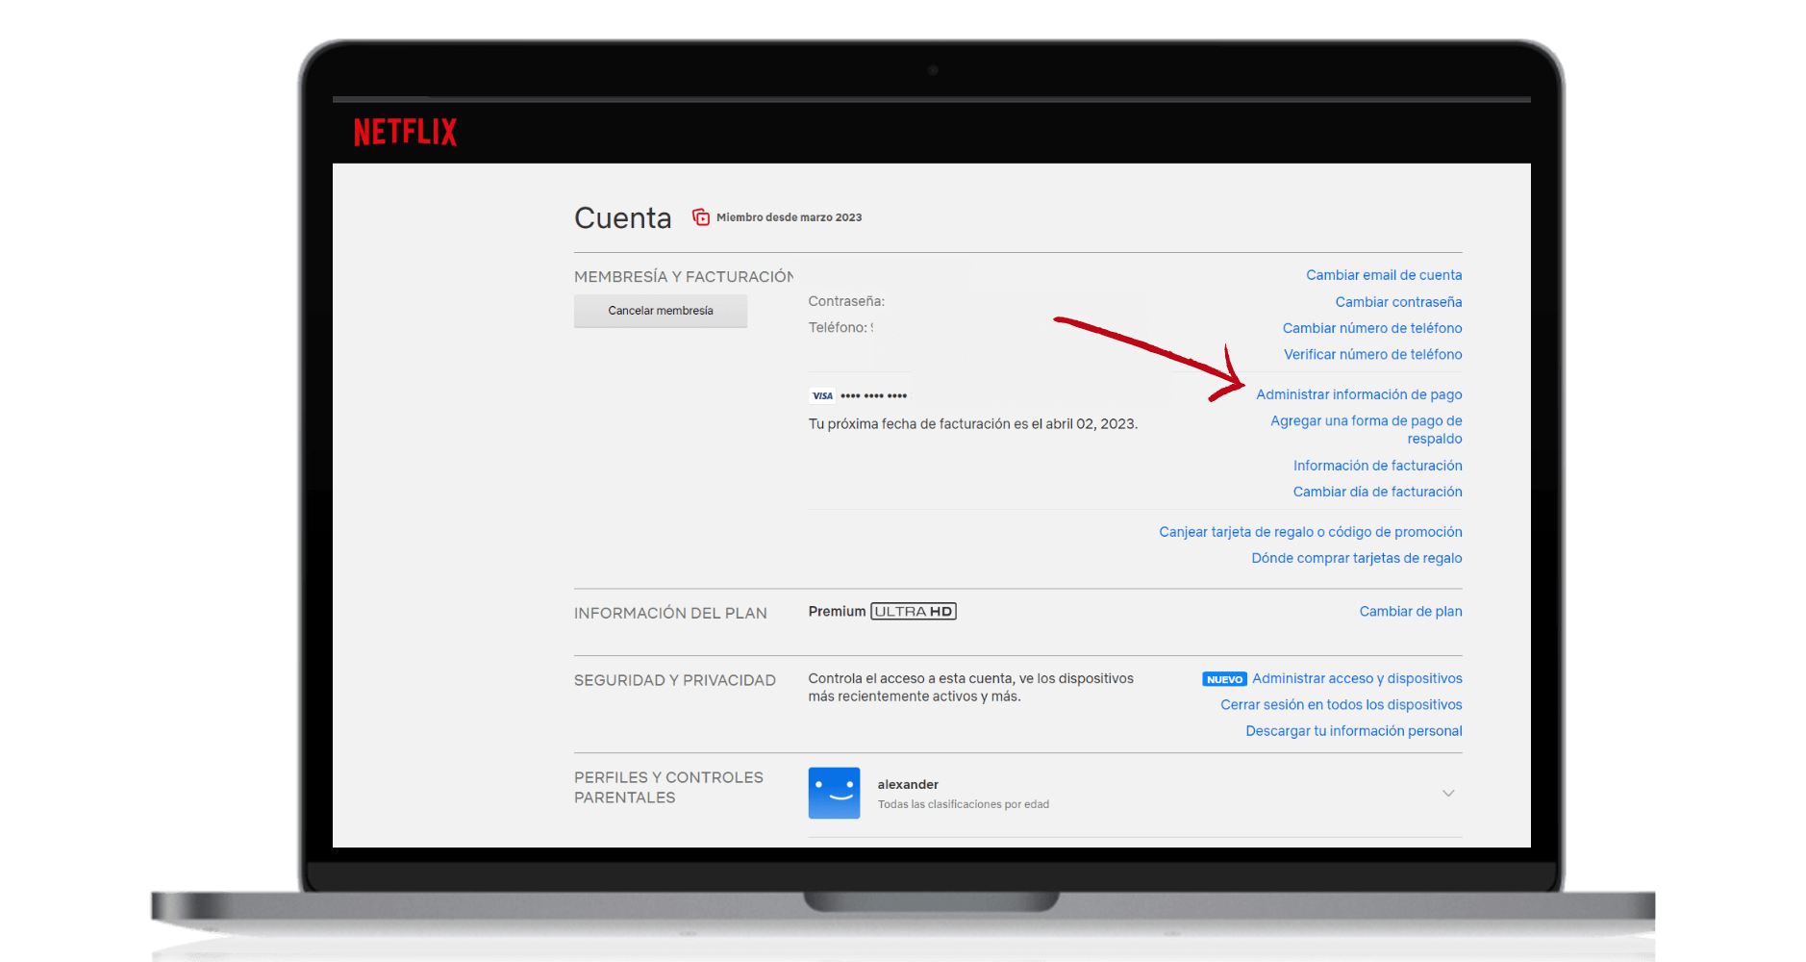Click the membership badge icon beside Cuenta

pyautogui.click(x=700, y=216)
